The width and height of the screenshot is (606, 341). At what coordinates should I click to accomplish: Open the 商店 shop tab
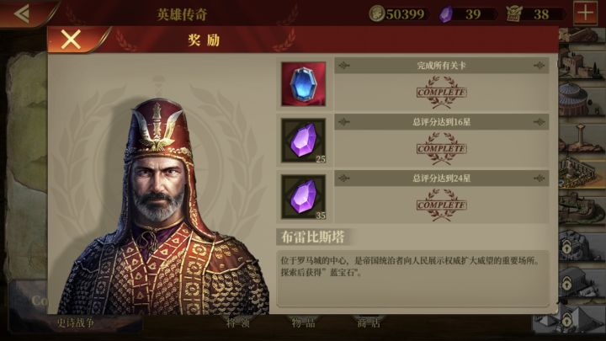click(369, 322)
